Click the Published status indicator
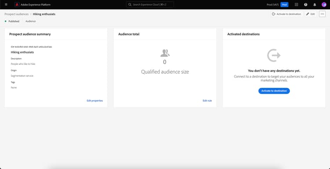330x169 pixels. click(12, 21)
